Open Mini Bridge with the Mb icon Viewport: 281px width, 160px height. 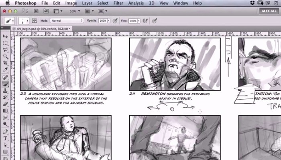[x=46, y=11]
